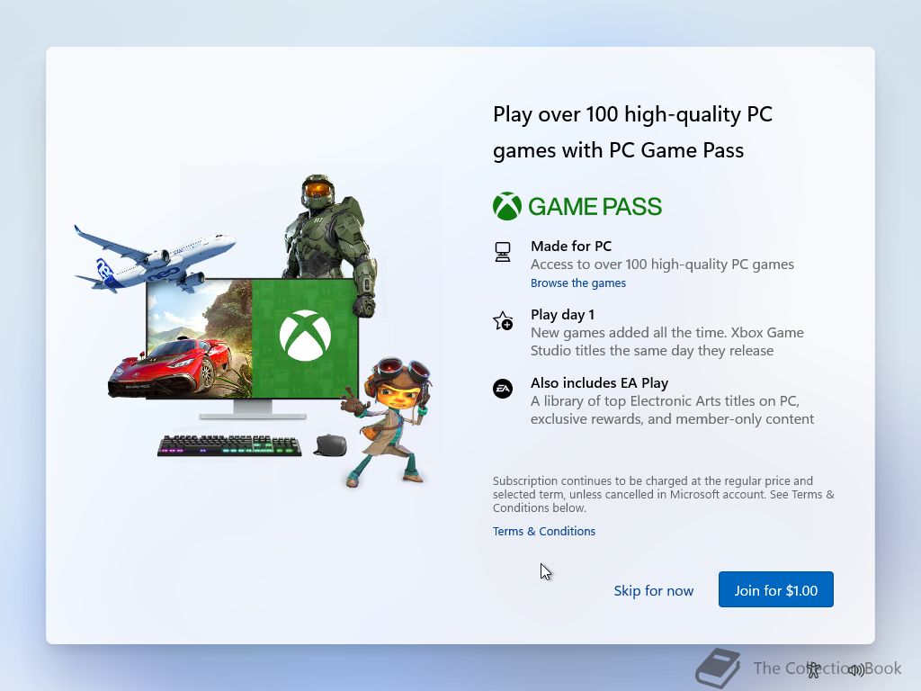Click the white Xbox logo on the green monitor screen
Viewport: 921px width, 691px height.
305,336
